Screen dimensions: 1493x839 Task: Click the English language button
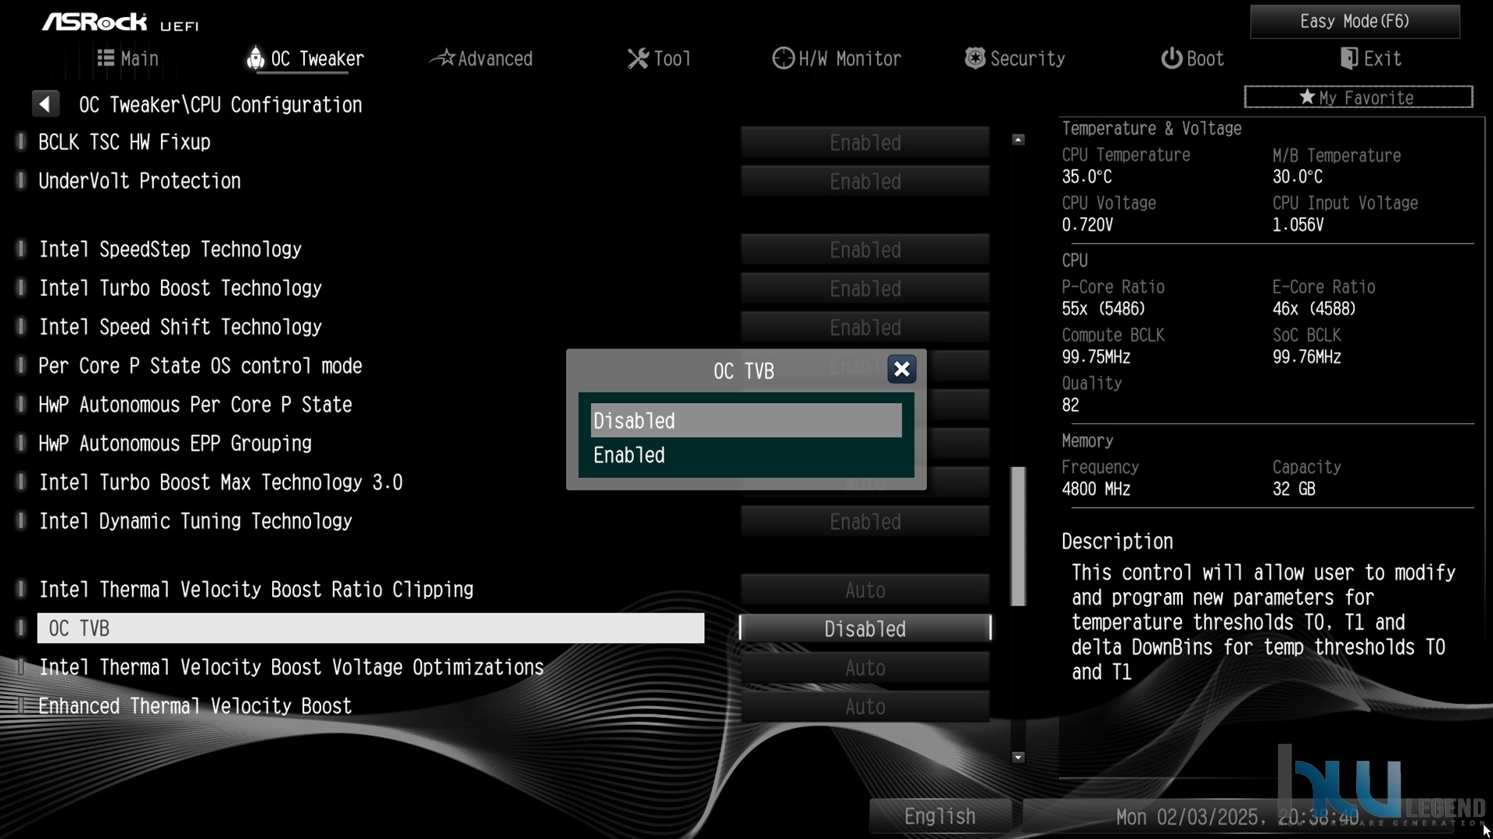[940, 816]
